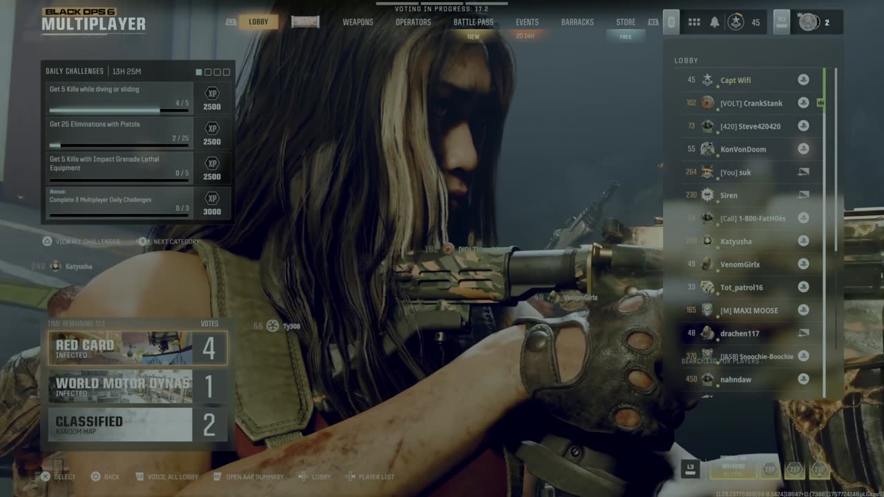Click XP 2500 badge for pistols challenge
Viewport: 884px width, 497px height.
(x=212, y=133)
